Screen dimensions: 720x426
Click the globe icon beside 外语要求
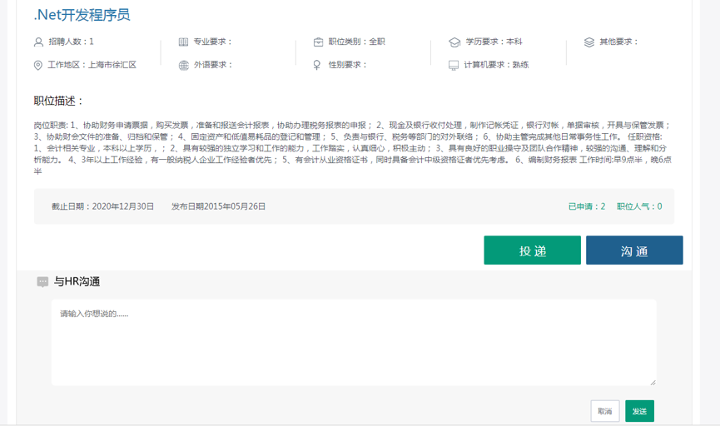pos(183,65)
